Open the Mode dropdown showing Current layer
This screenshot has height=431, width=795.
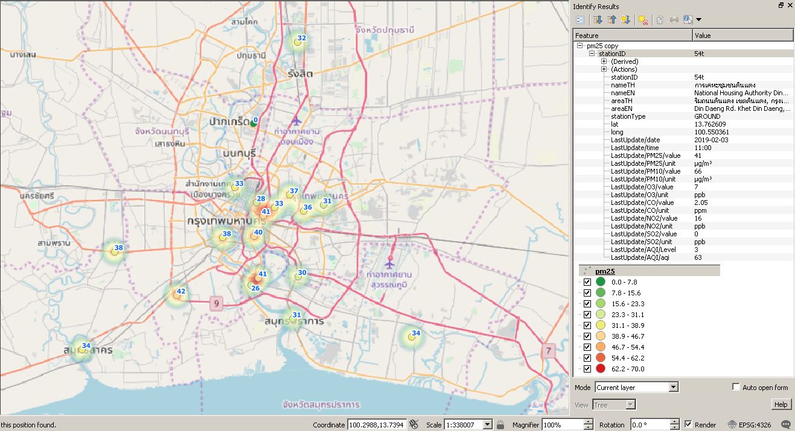coord(637,387)
